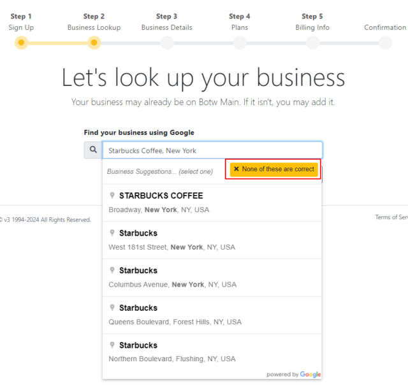Click the Confirmation progress circle
The height and width of the screenshot is (386, 408).
tap(385, 43)
